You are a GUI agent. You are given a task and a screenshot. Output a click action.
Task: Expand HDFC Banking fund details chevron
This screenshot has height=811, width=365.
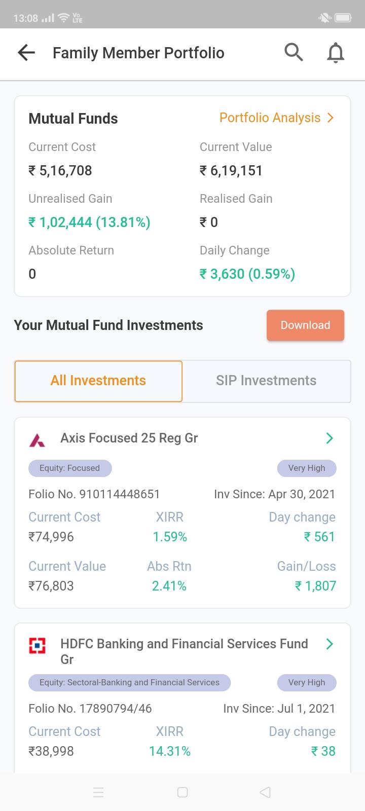coord(330,644)
